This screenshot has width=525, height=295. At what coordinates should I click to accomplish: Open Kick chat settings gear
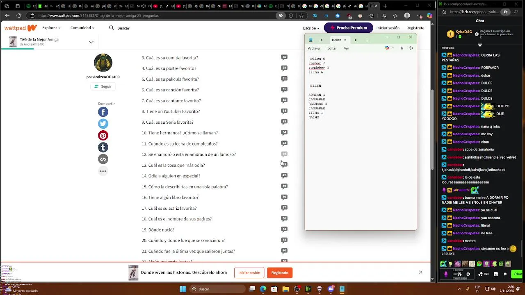point(505,274)
